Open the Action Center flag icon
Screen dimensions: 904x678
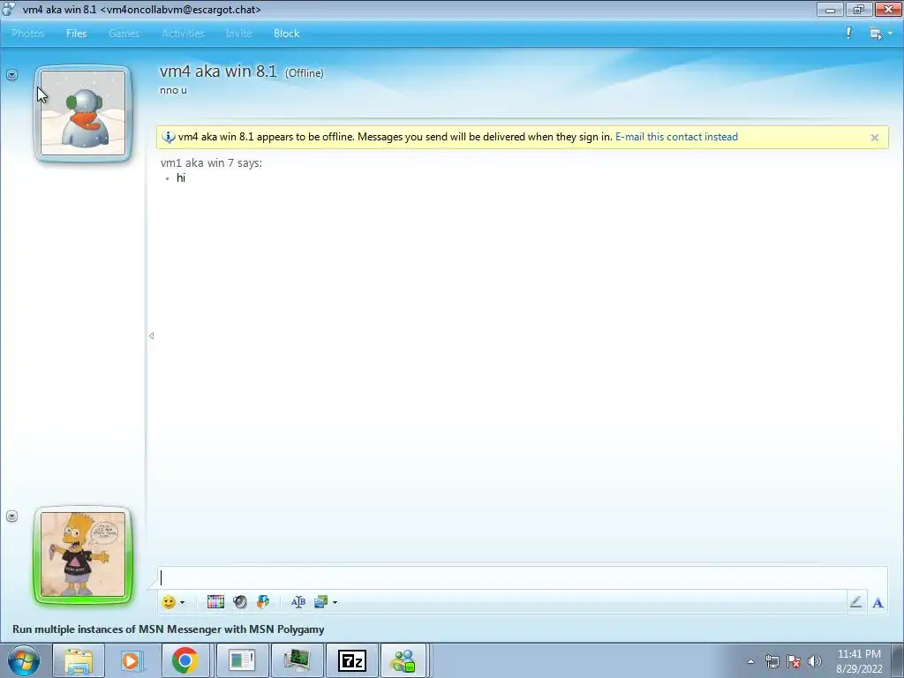[x=794, y=661]
